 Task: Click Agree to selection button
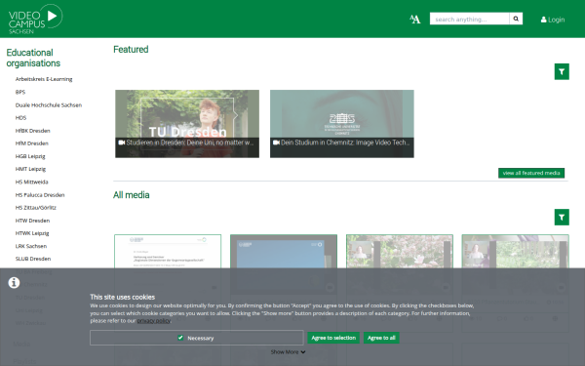[x=333, y=338]
